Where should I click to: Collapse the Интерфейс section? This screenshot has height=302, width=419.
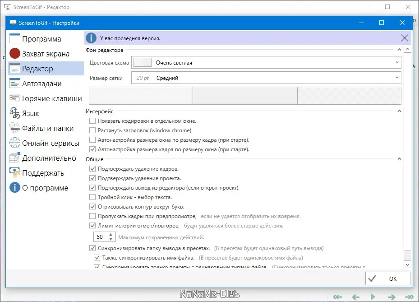[x=399, y=111]
